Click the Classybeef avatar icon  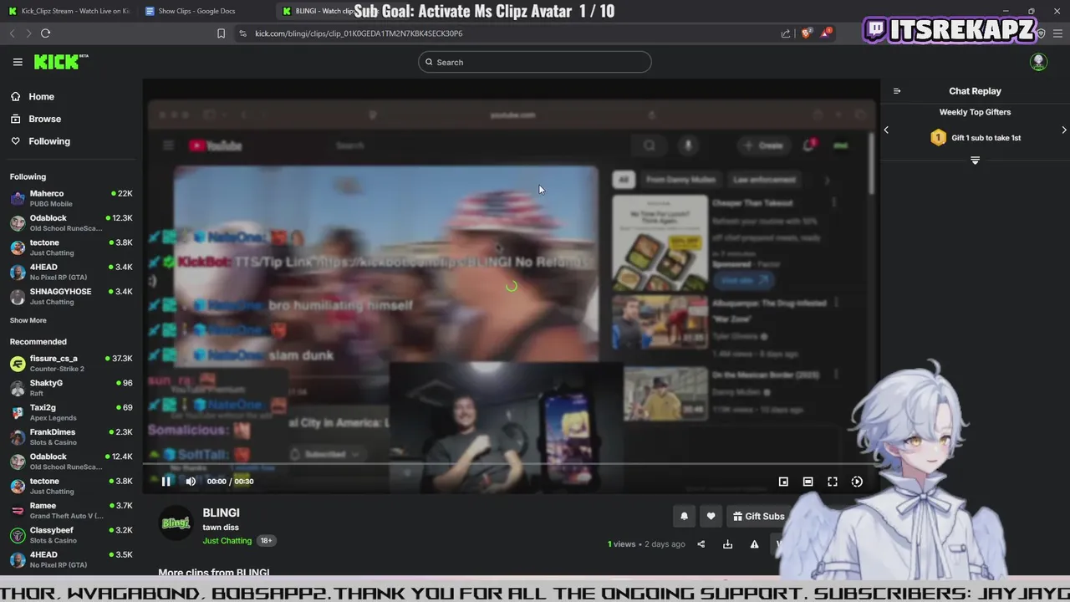18,535
